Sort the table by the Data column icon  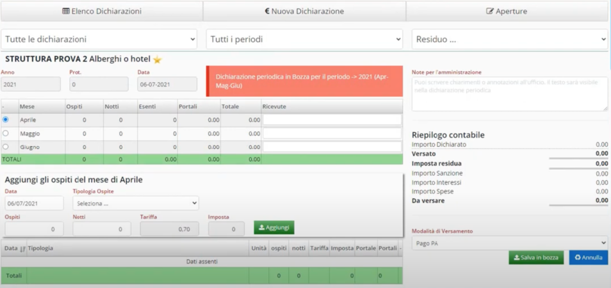click(x=23, y=248)
